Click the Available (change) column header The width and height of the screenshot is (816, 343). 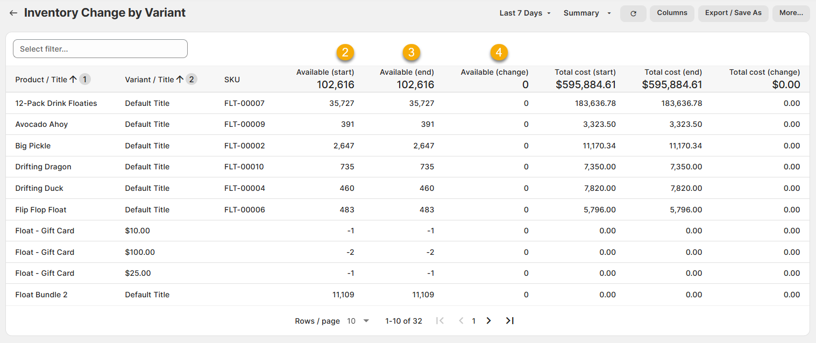pos(494,72)
